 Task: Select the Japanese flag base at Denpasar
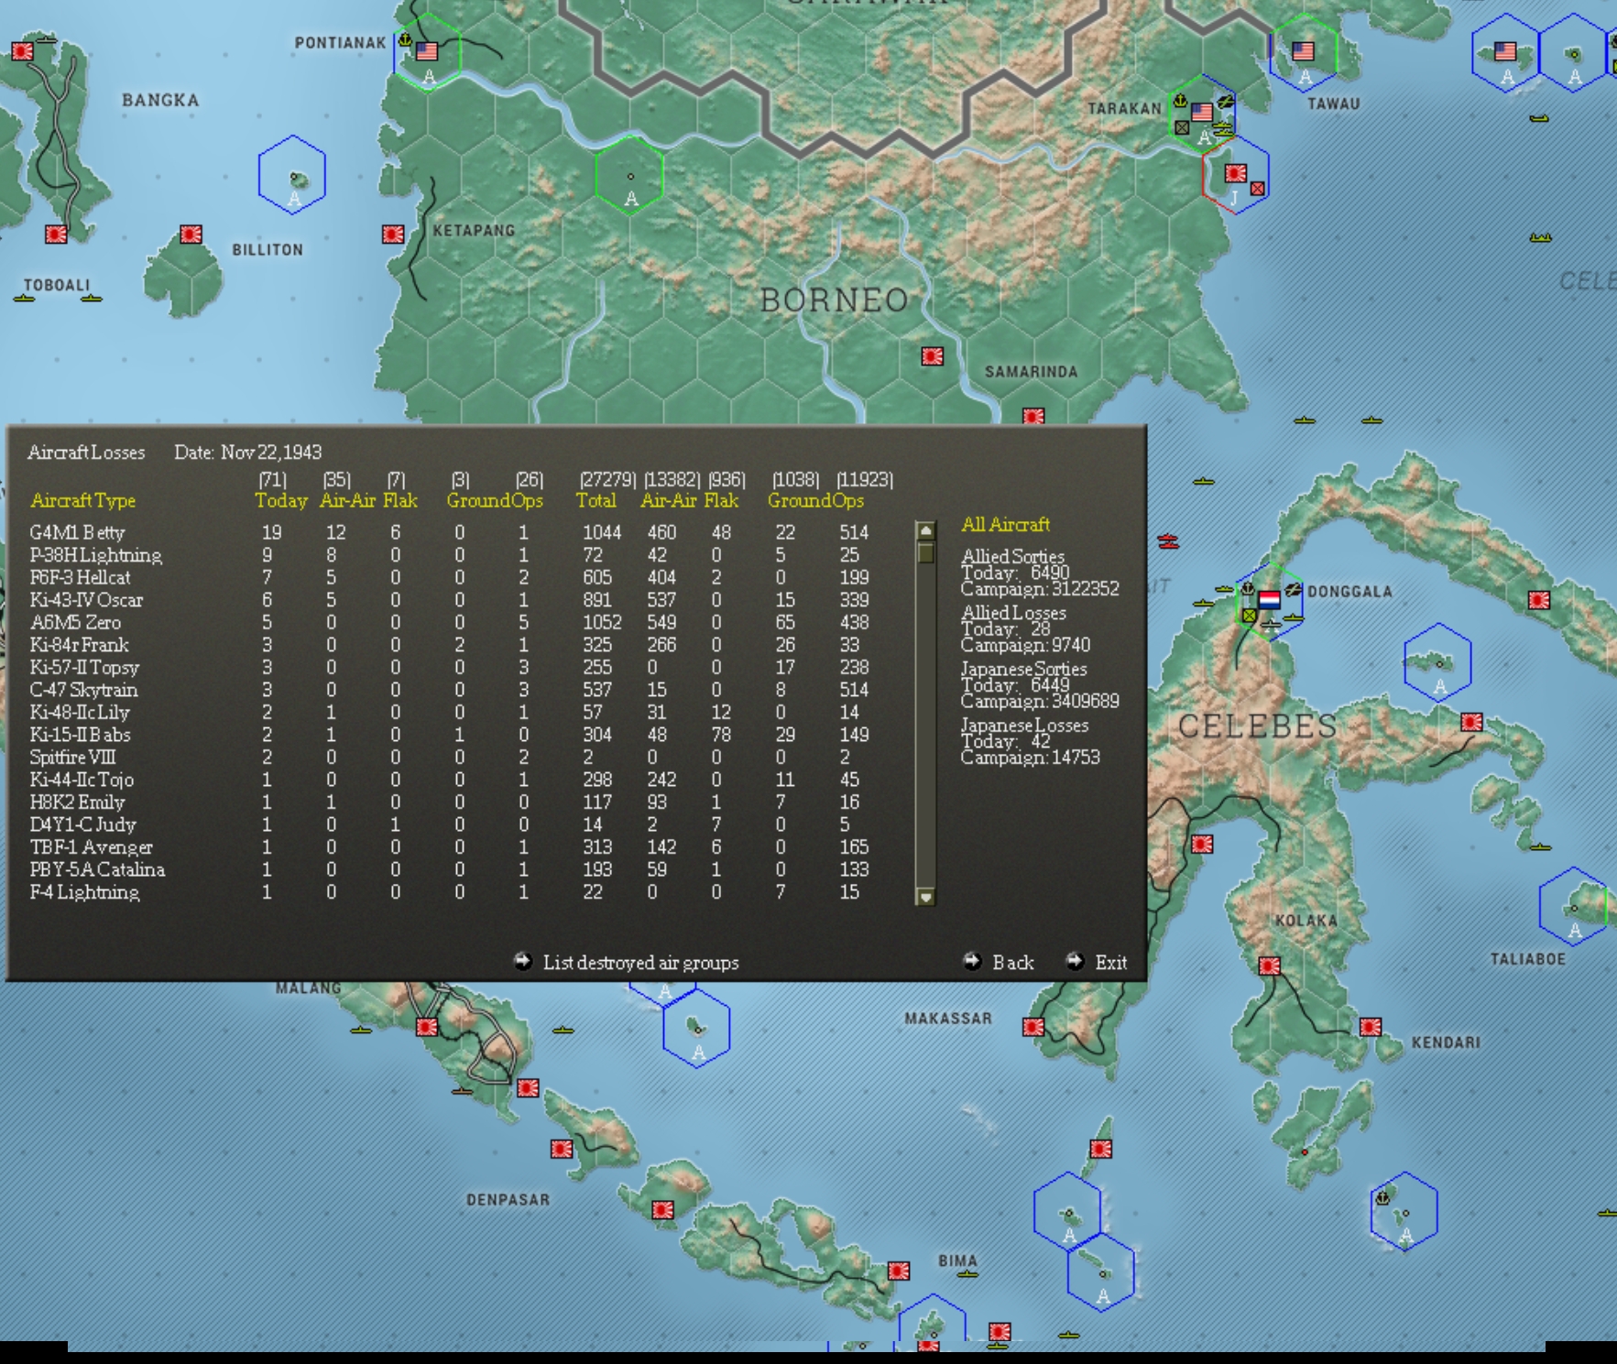pyautogui.click(x=562, y=1149)
